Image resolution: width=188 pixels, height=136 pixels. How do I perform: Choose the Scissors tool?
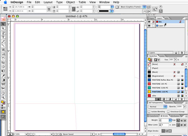tap(3, 88)
